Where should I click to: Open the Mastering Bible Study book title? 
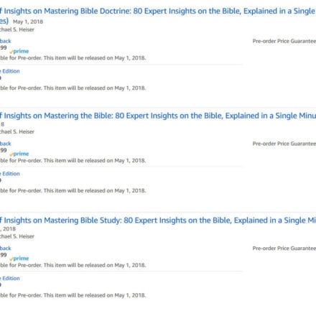pyautogui.click(x=158, y=220)
